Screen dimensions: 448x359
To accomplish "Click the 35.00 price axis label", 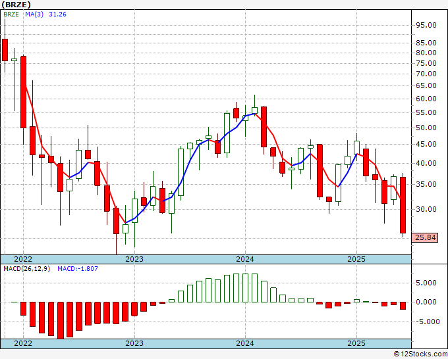I will point(426,184).
